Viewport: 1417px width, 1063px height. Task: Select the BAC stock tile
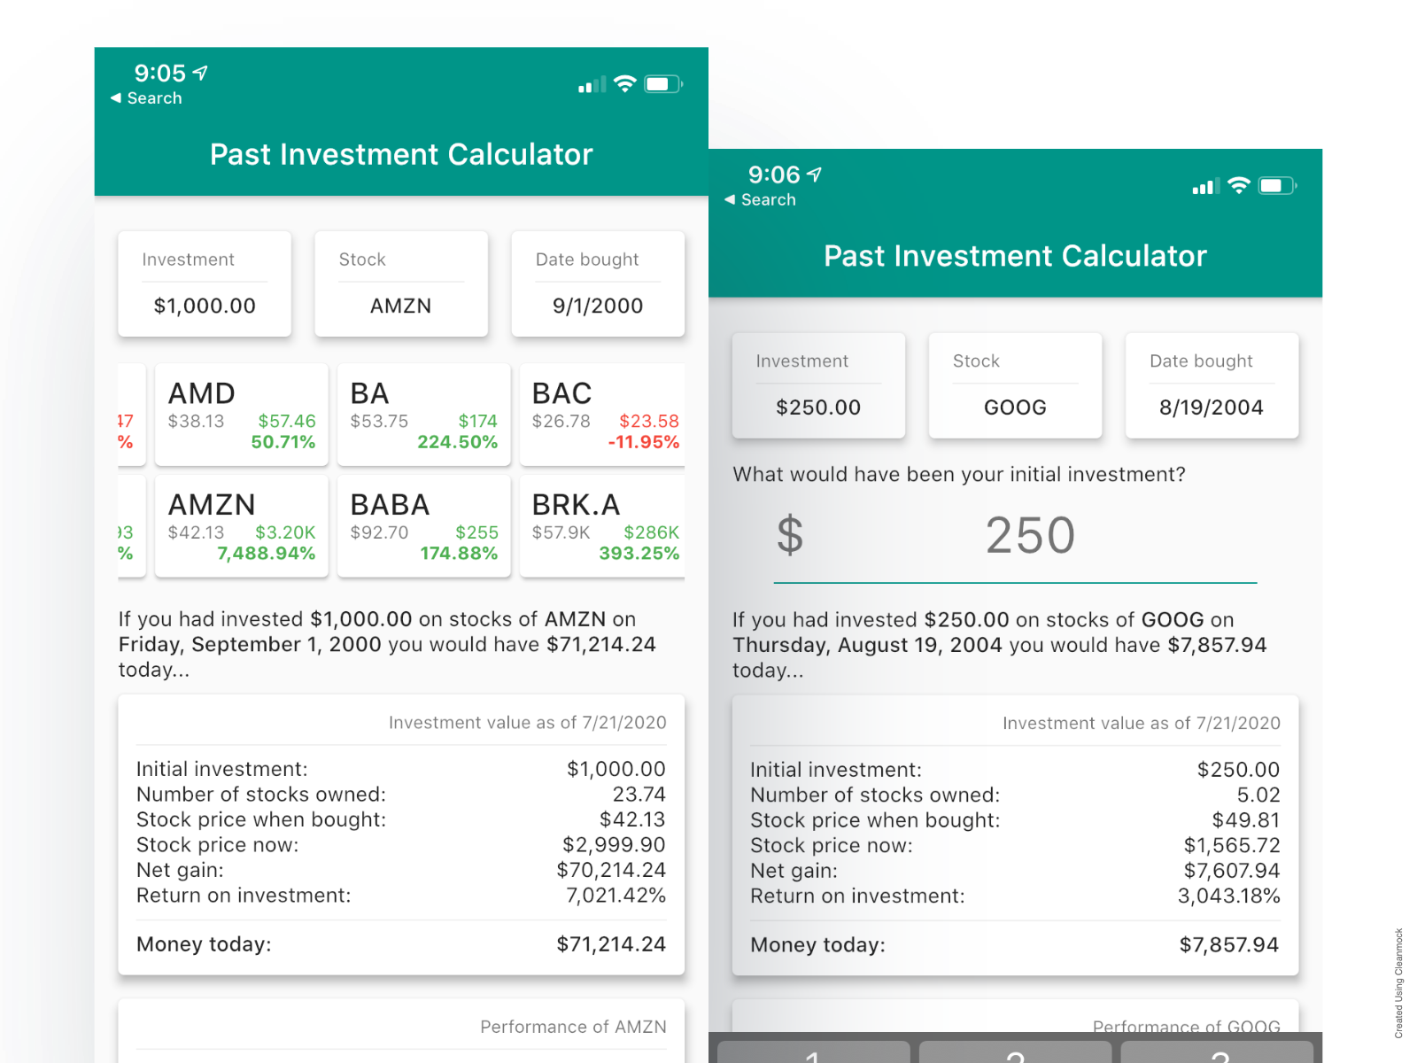pyautogui.click(x=602, y=415)
